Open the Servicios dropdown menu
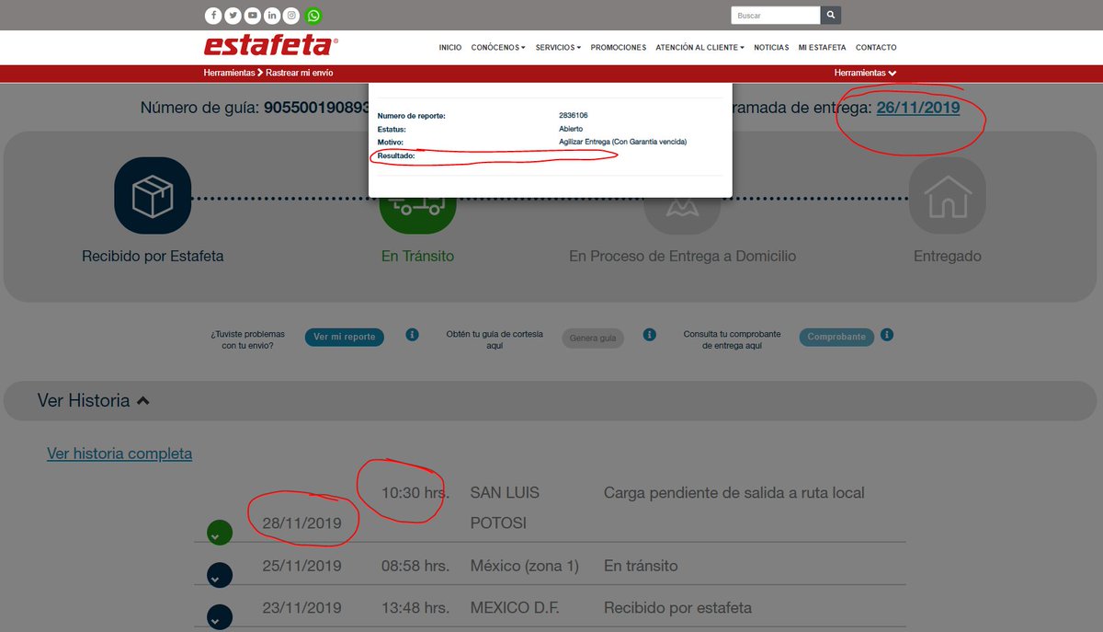This screenshot has width=1103, height=632. (558, 47)
